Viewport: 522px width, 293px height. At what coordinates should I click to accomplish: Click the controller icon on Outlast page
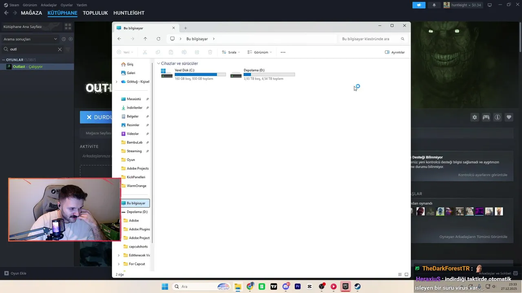[x=486, y=117]
